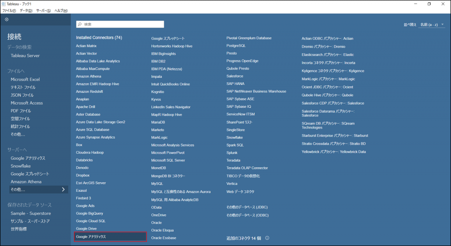
Task: Choose Hortonworks Hadoop Hive connector
Action: tap(172, 46)
